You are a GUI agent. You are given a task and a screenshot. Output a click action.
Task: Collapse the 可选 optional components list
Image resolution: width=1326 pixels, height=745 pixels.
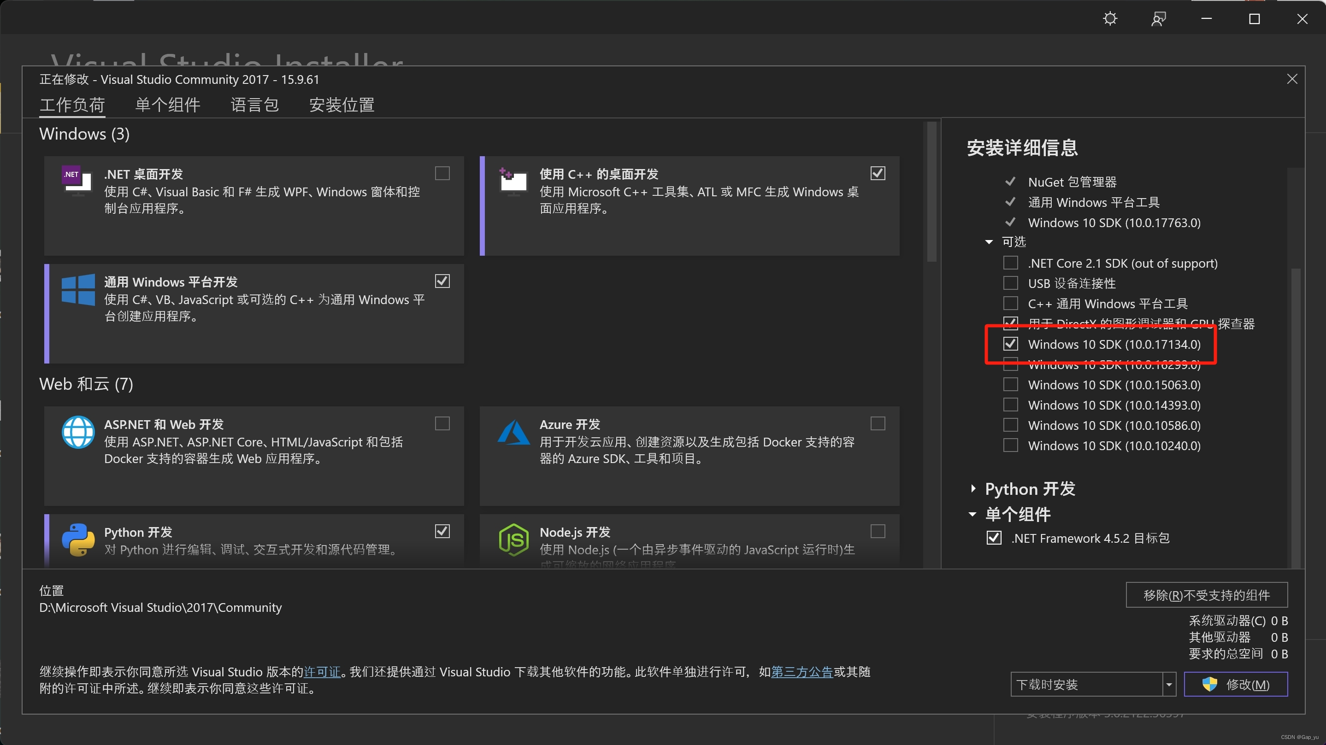tap(989, 242)
